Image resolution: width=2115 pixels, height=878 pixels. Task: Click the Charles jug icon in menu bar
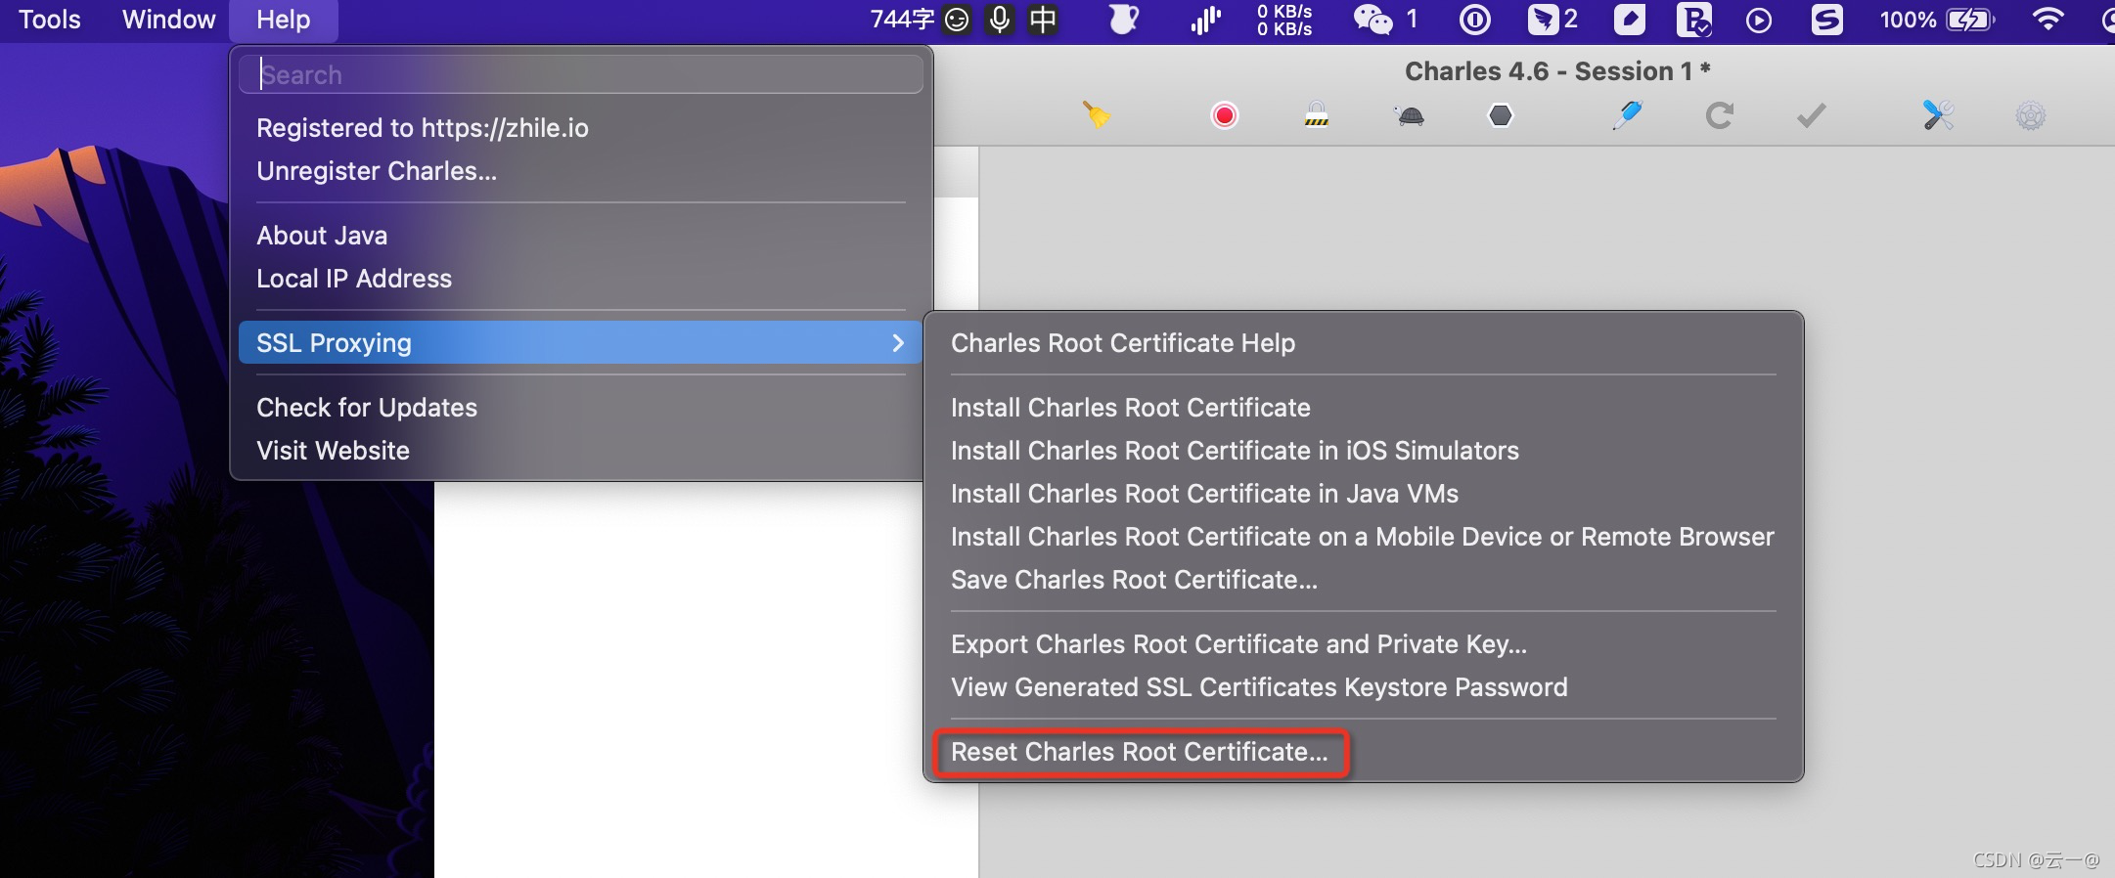coord(1123,20)
